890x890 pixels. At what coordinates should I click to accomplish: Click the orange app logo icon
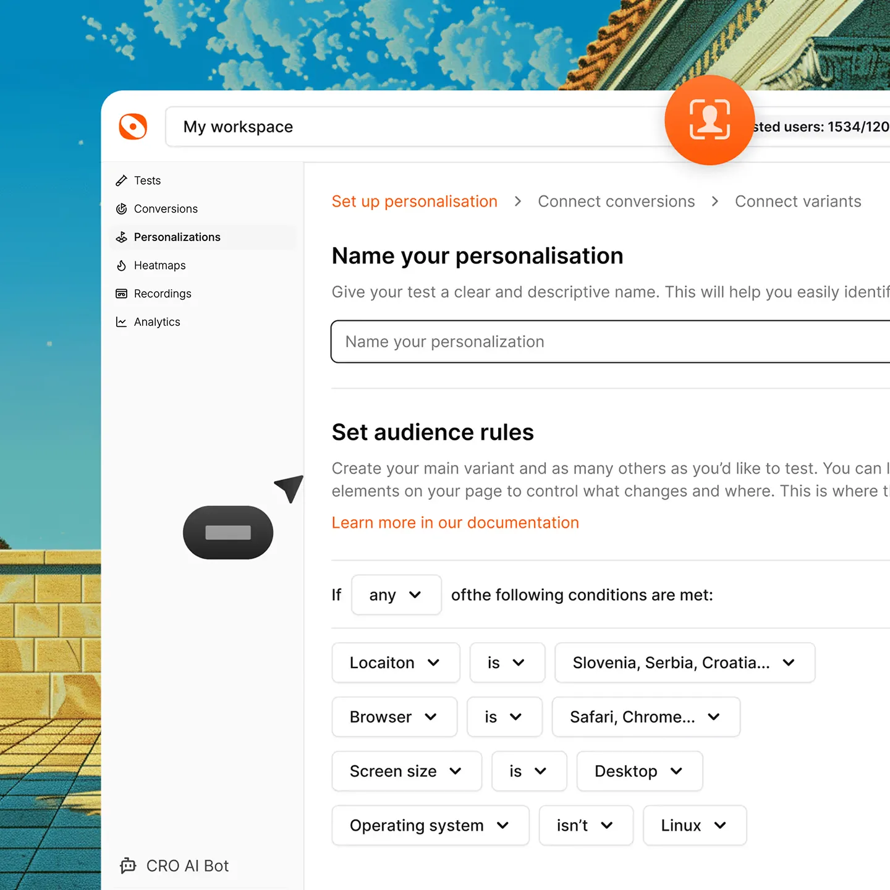point(133,127)
